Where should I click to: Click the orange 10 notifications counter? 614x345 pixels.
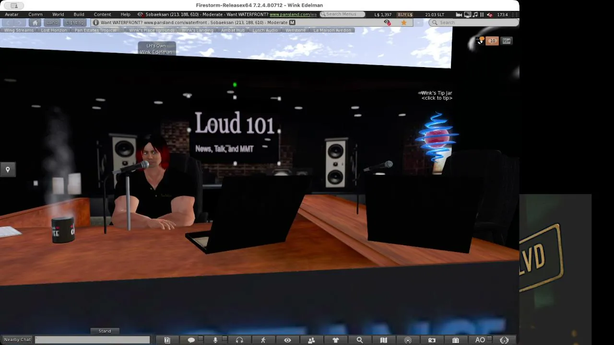(492, 41)
